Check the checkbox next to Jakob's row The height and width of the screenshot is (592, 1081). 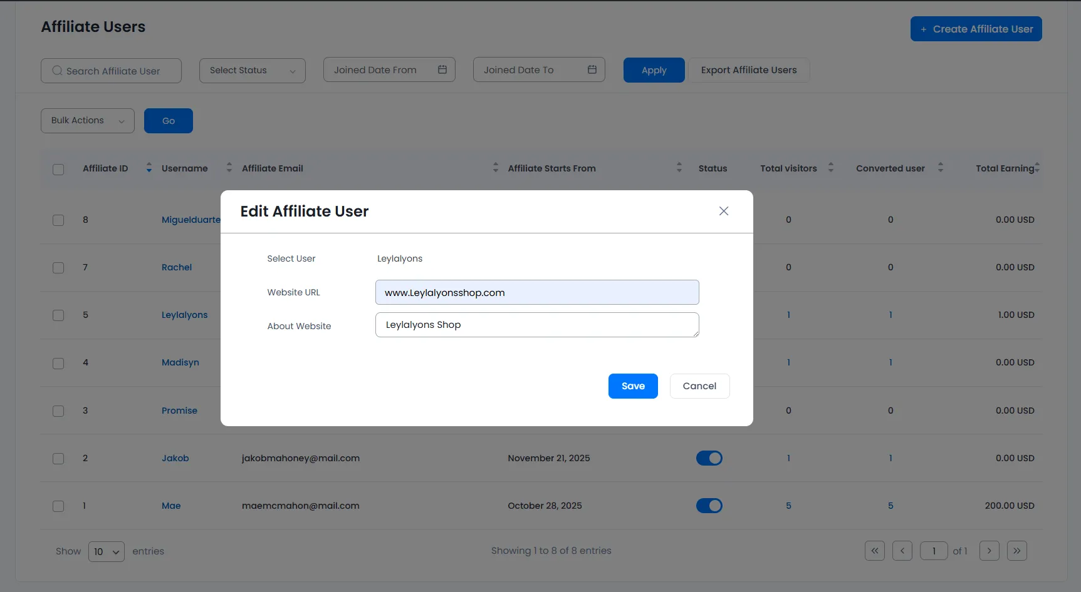(x=58, y=458)
